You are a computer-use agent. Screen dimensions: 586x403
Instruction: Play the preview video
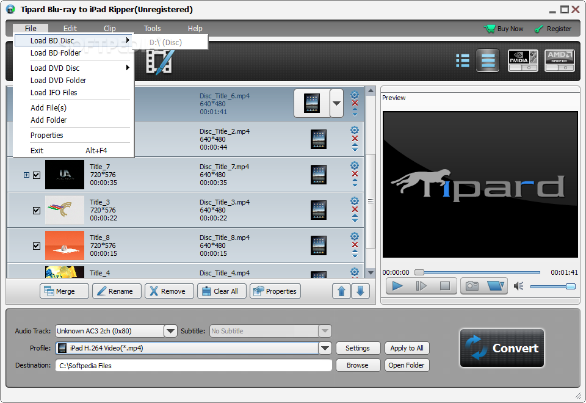397,286
